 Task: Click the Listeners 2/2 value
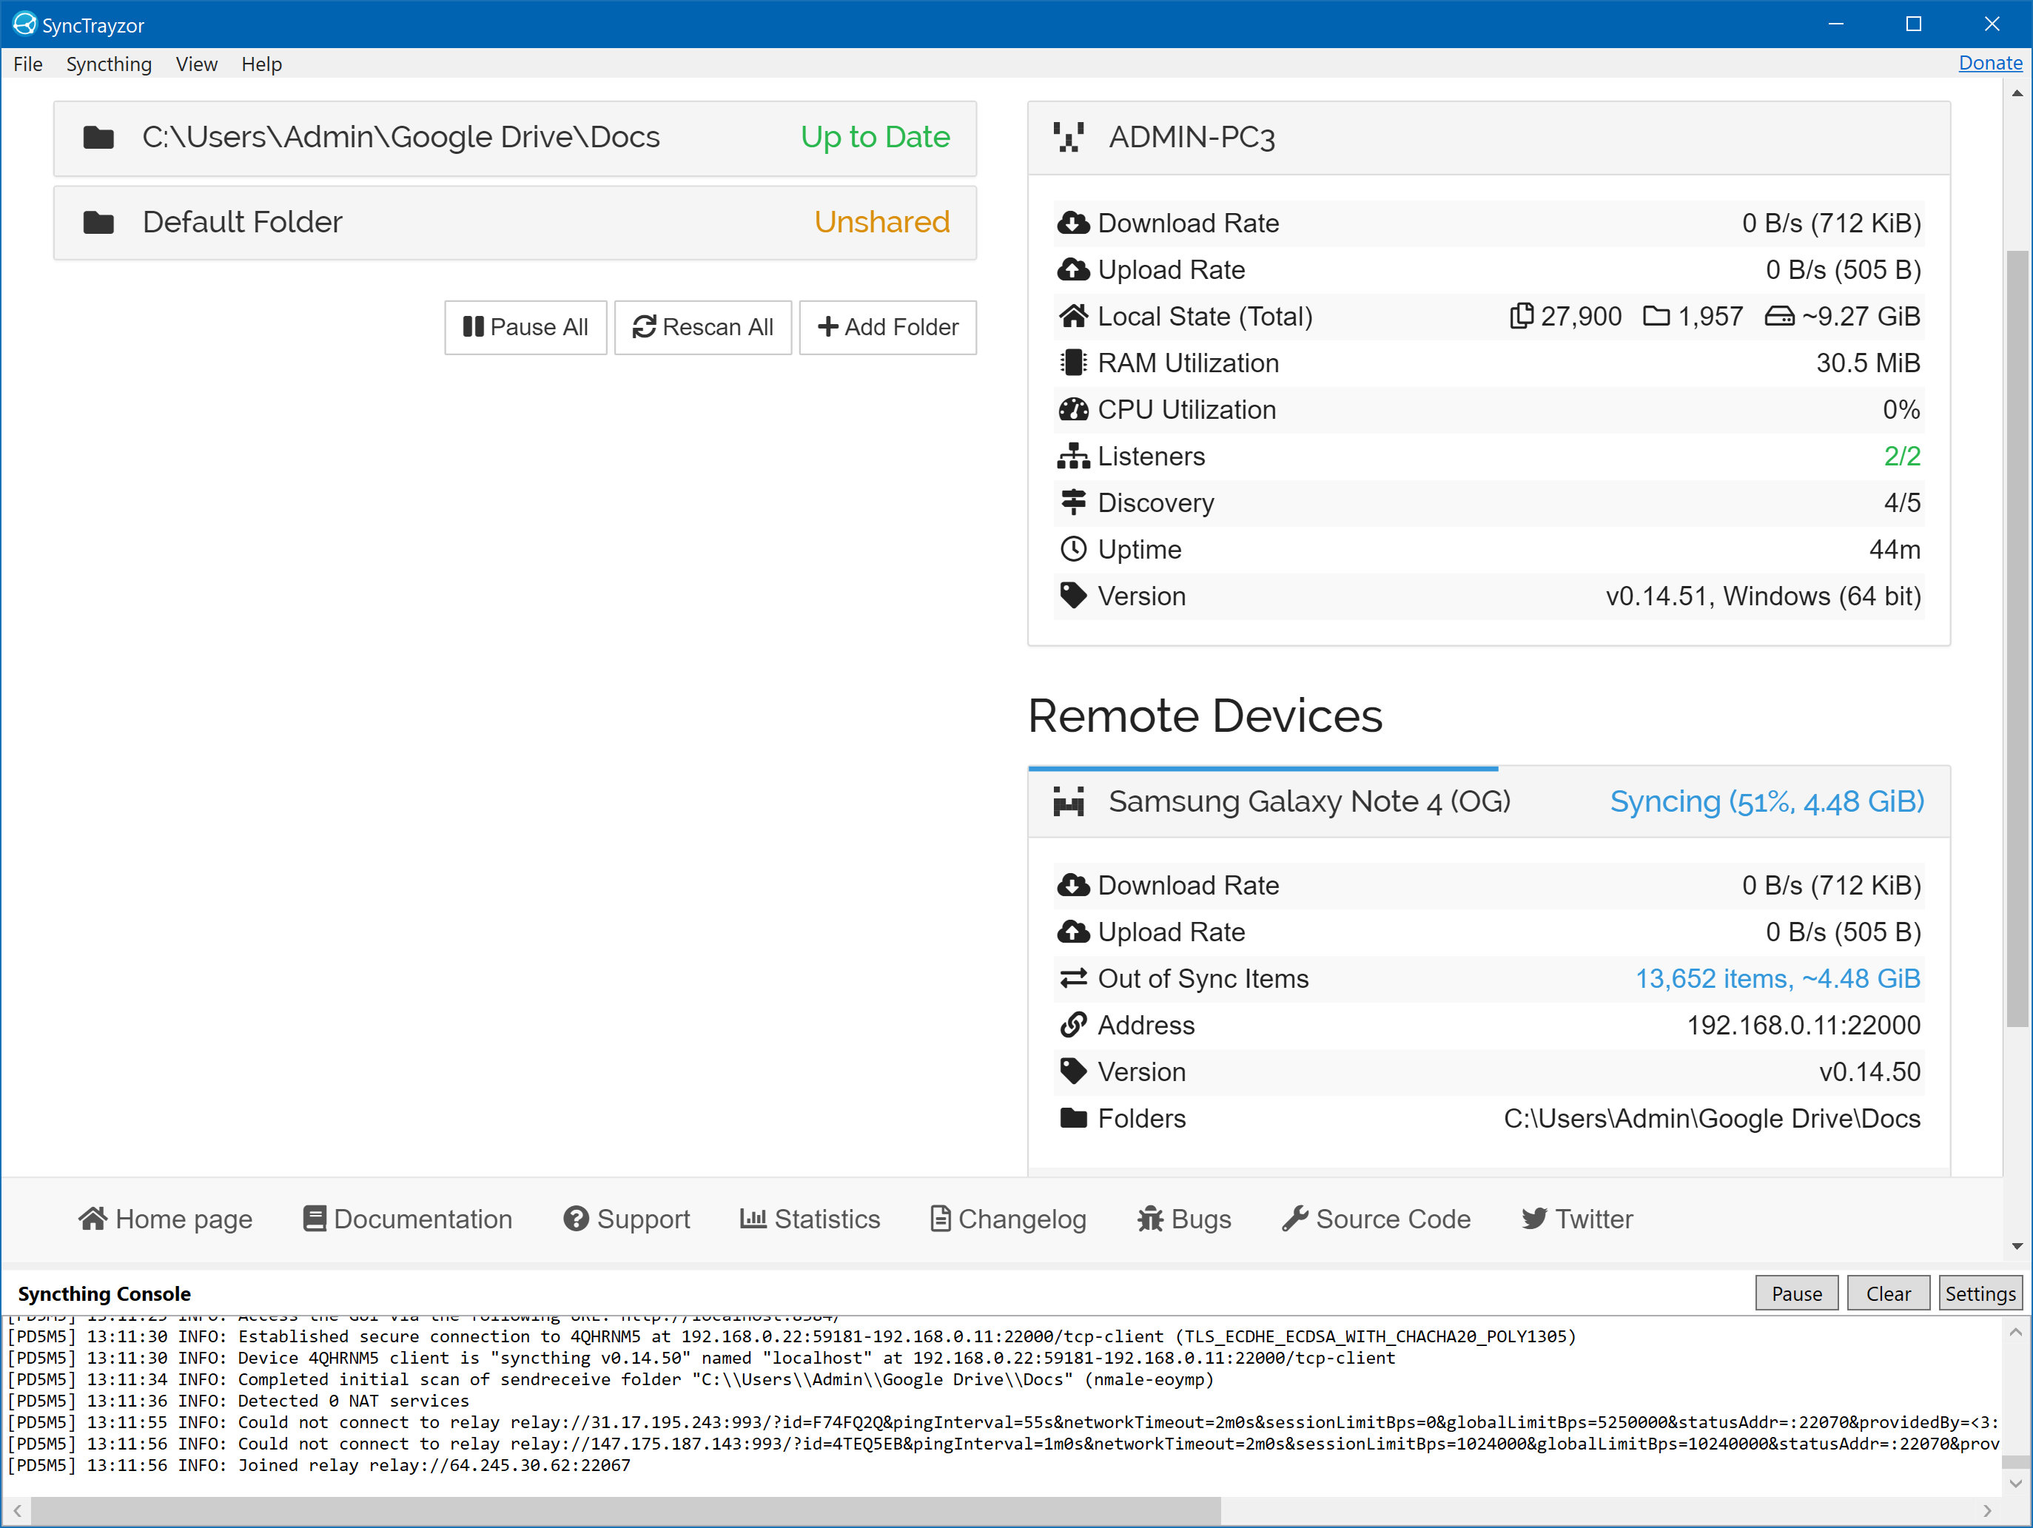(x=1901, y=456)
